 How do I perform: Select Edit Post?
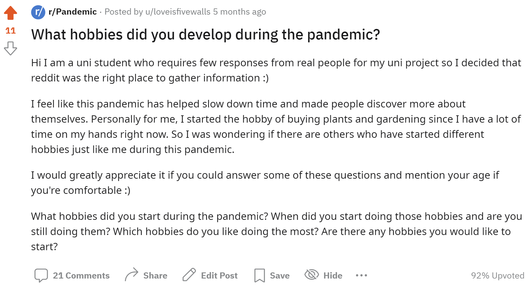(219, 276)
